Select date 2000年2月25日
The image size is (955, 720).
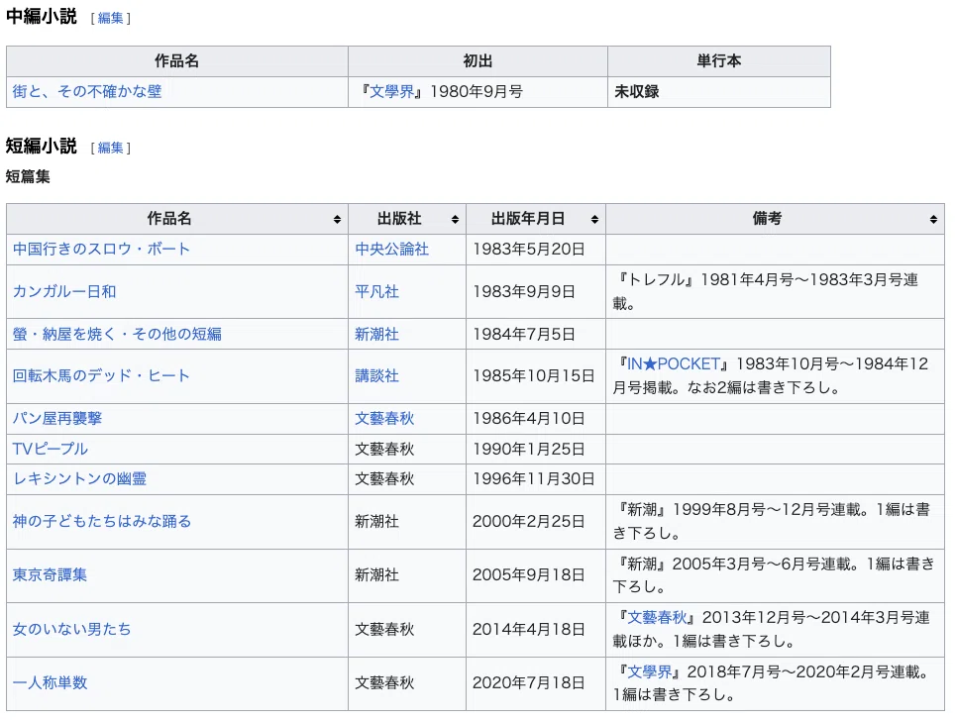coord(529,522)
